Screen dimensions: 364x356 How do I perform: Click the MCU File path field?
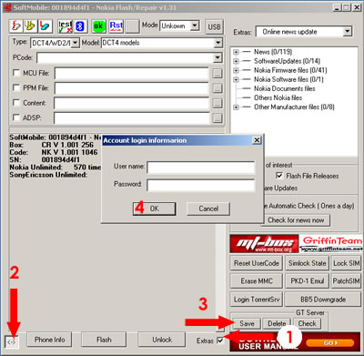pos(132,73)
